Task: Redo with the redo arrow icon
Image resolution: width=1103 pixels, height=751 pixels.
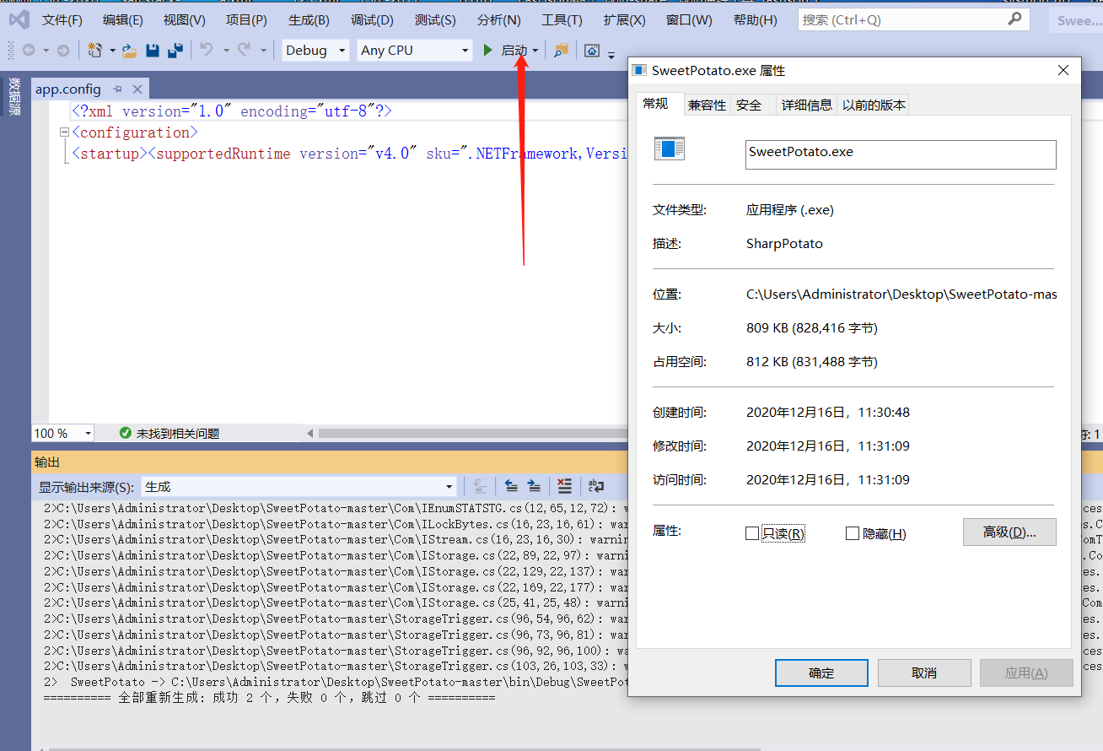Action: (245, 51)
